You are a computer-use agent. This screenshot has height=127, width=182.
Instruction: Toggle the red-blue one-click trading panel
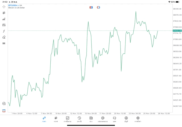point(91,7)
